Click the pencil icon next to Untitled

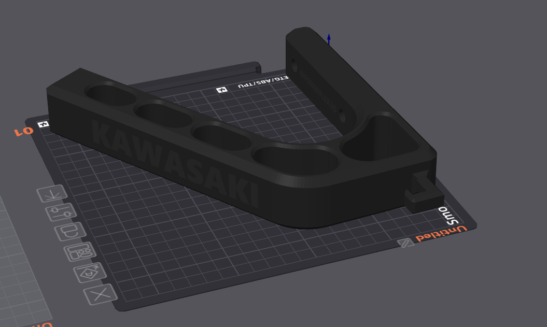[405, 243]
